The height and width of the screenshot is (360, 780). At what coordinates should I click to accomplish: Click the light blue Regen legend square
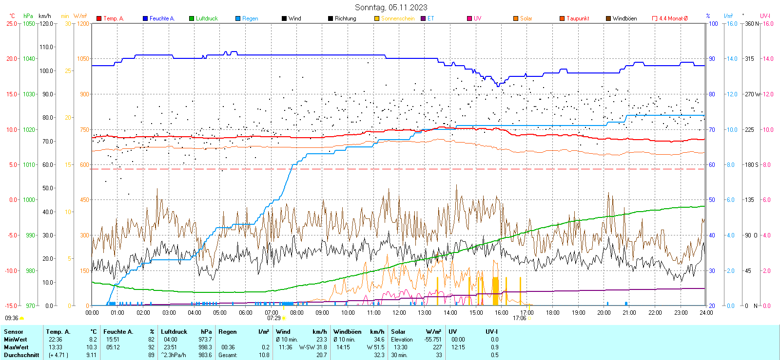pos(238,18)
